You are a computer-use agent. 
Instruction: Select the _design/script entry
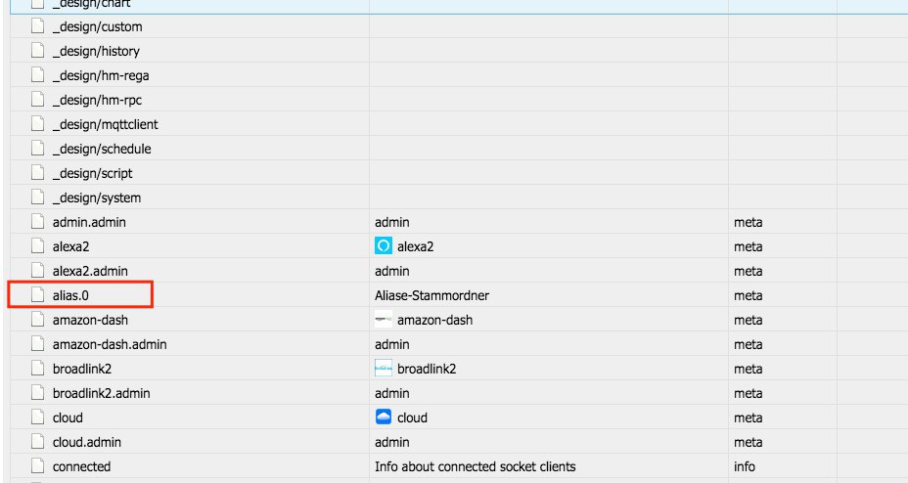[x=93, y=173]
